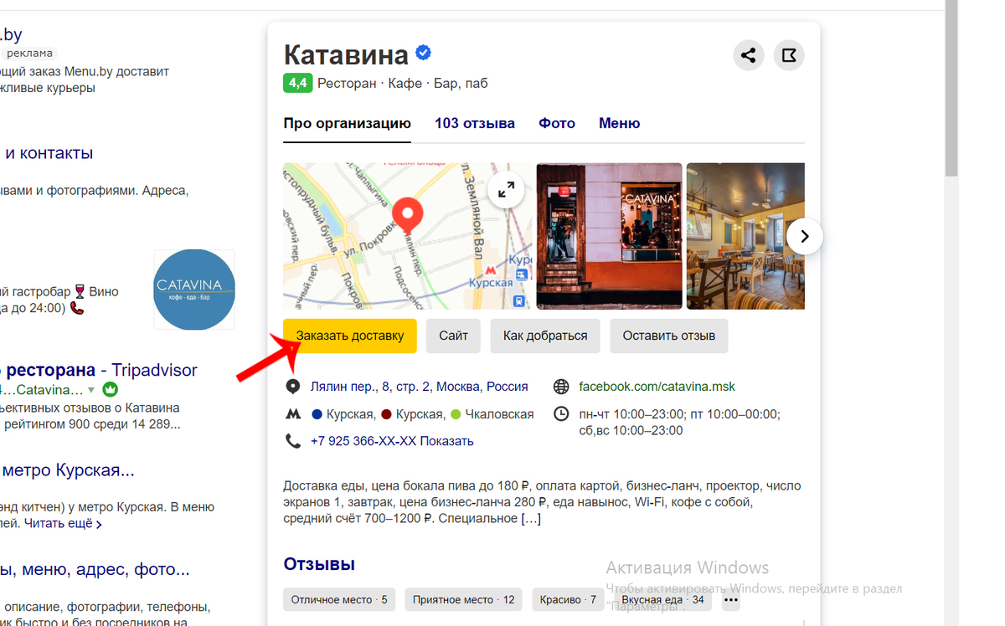This screenshot has width=1005, height=626.
Task: Open the Фото tab
Action: click(x=557, y=123)
